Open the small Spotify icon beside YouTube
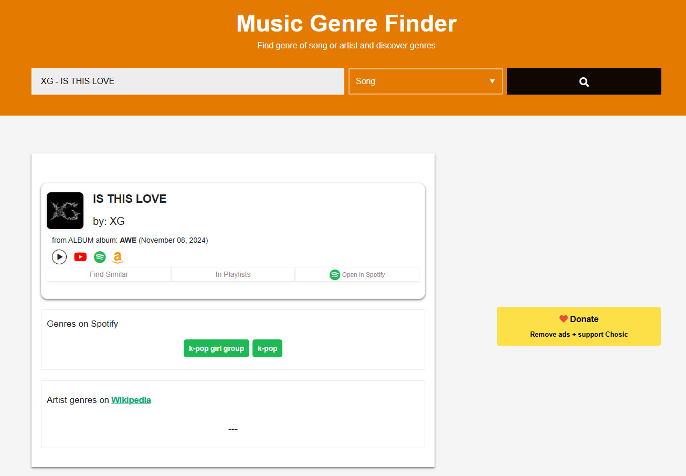This screenshot has height=476, width=686. (100, 257)
